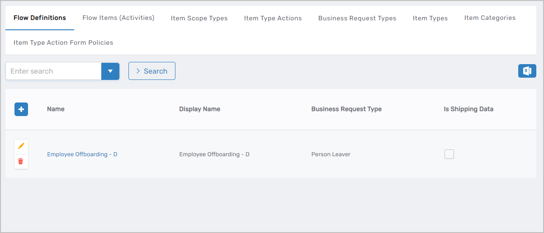Click into the Enter search field
This screenshot has height=233, width=544.
click(x=53, y=71)
